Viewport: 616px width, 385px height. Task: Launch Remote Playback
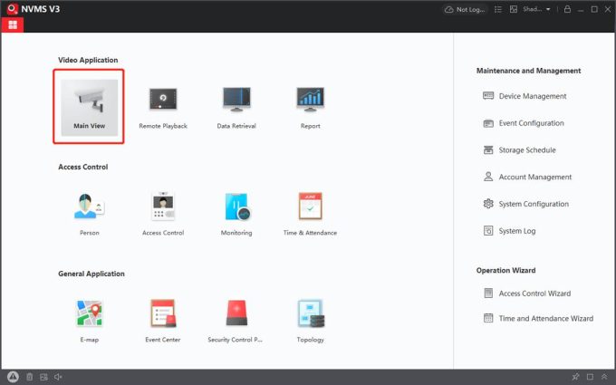[163, 106]
